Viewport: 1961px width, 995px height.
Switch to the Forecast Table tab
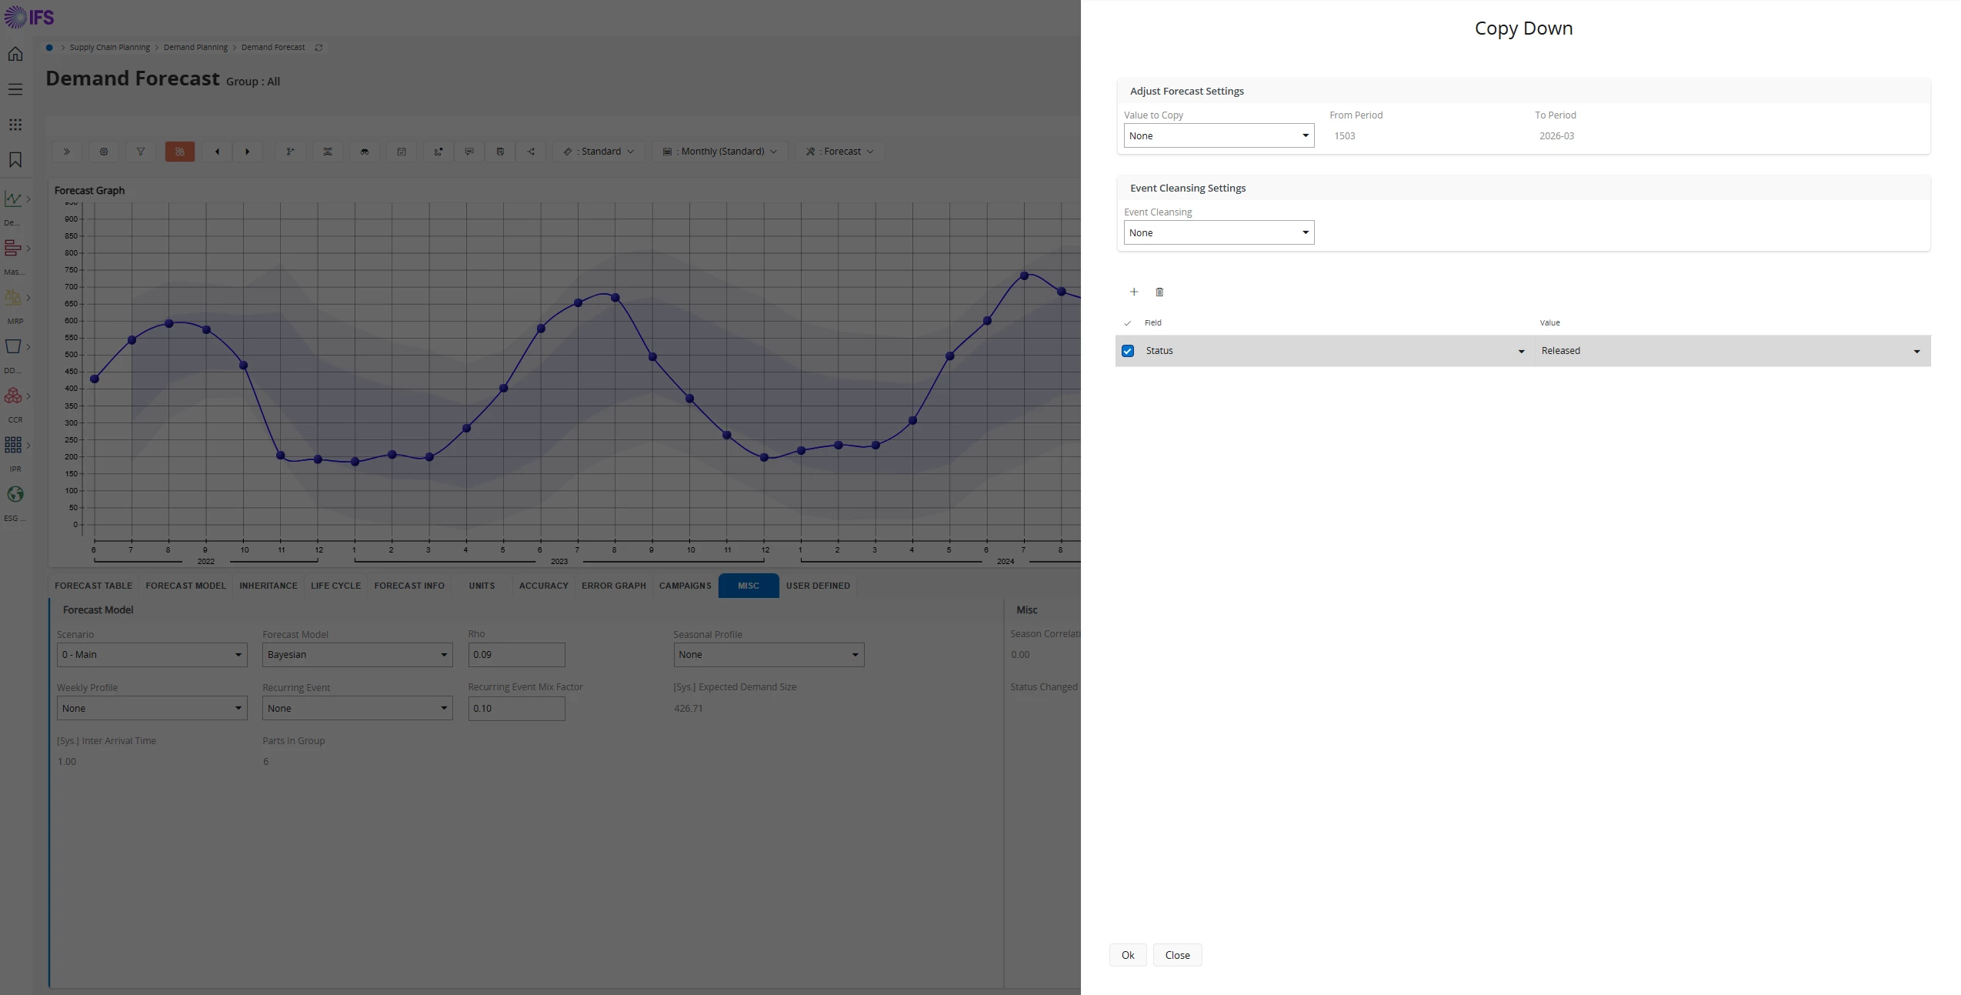[94, 586]
